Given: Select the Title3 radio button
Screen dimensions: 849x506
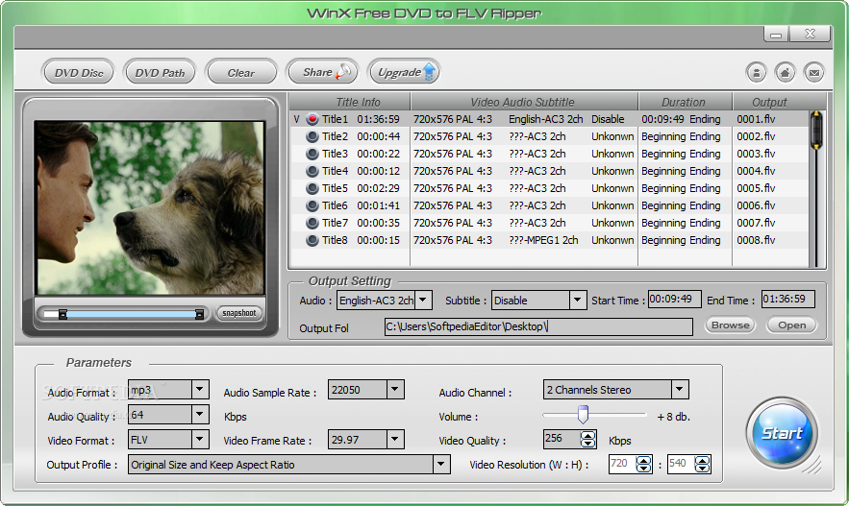Looking at the screenshot, I should pos(312,154).
